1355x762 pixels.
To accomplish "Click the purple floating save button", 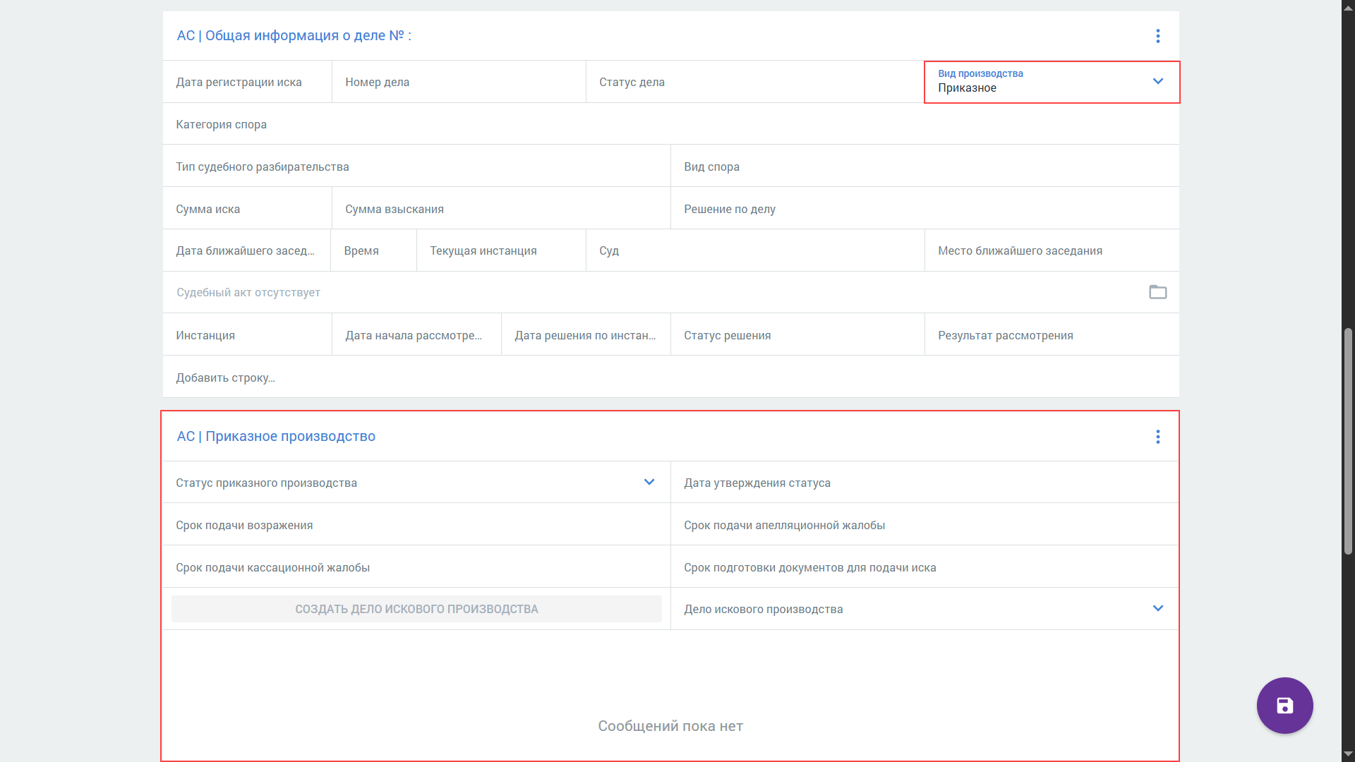I will 1284,706.
